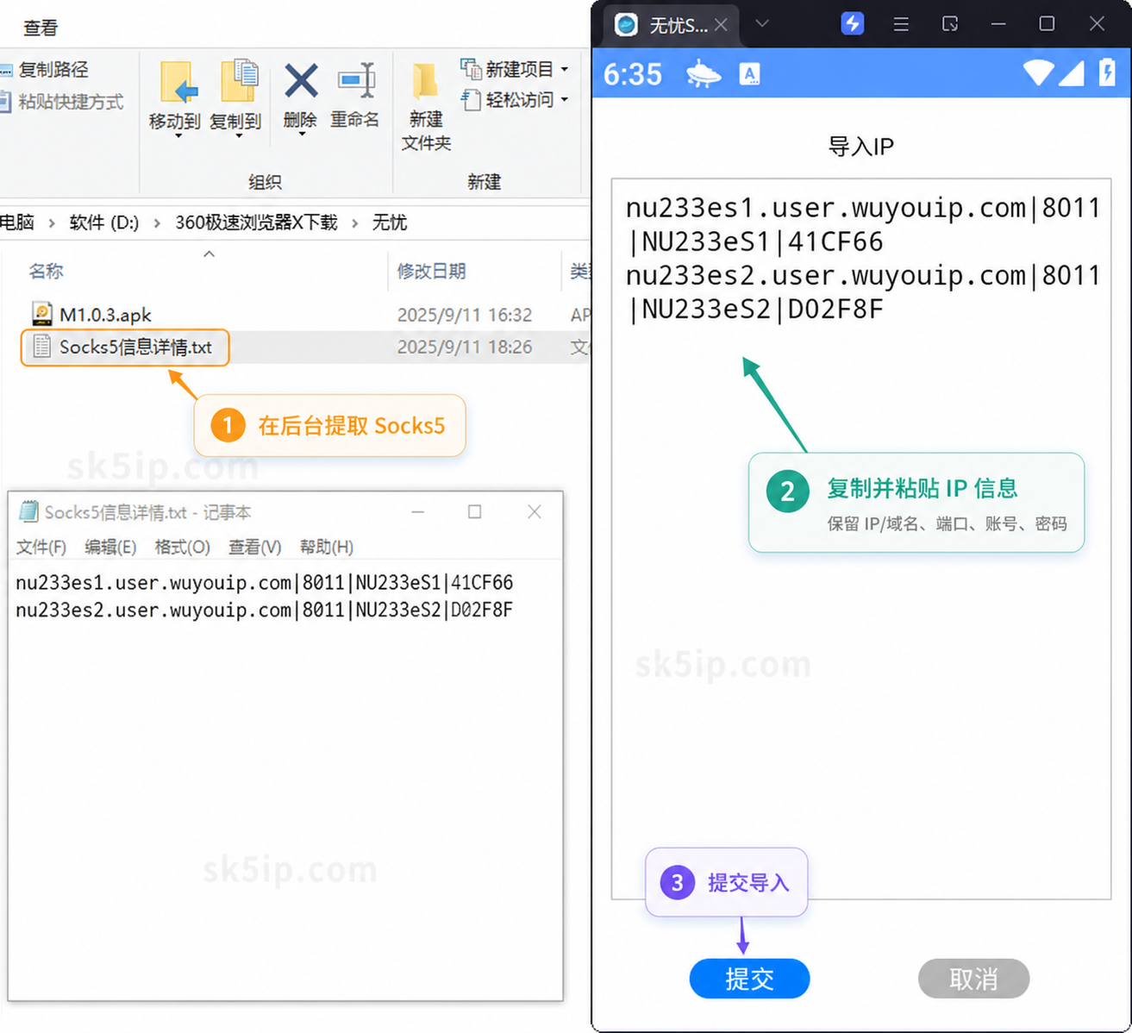Open the Format (格式) menu in Notepad
Image resolution: width=1132 pixels, height=1033 pixels.
click(x=182, y=547)
